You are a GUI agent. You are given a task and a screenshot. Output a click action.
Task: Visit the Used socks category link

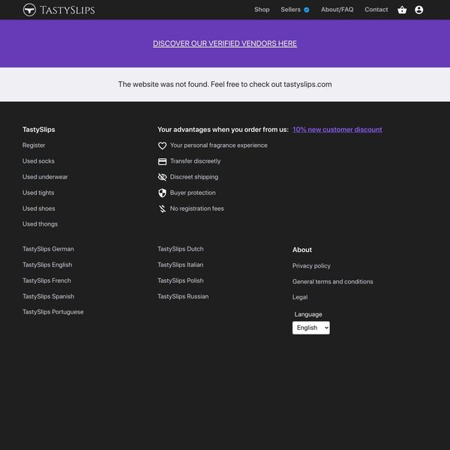coord(38,161)
